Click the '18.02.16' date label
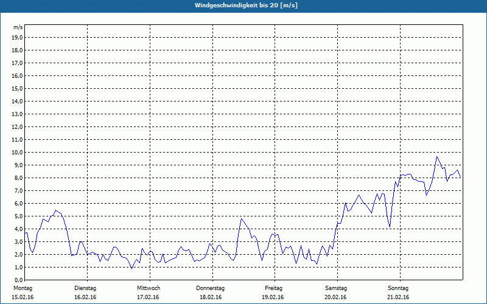 point(211,297)
